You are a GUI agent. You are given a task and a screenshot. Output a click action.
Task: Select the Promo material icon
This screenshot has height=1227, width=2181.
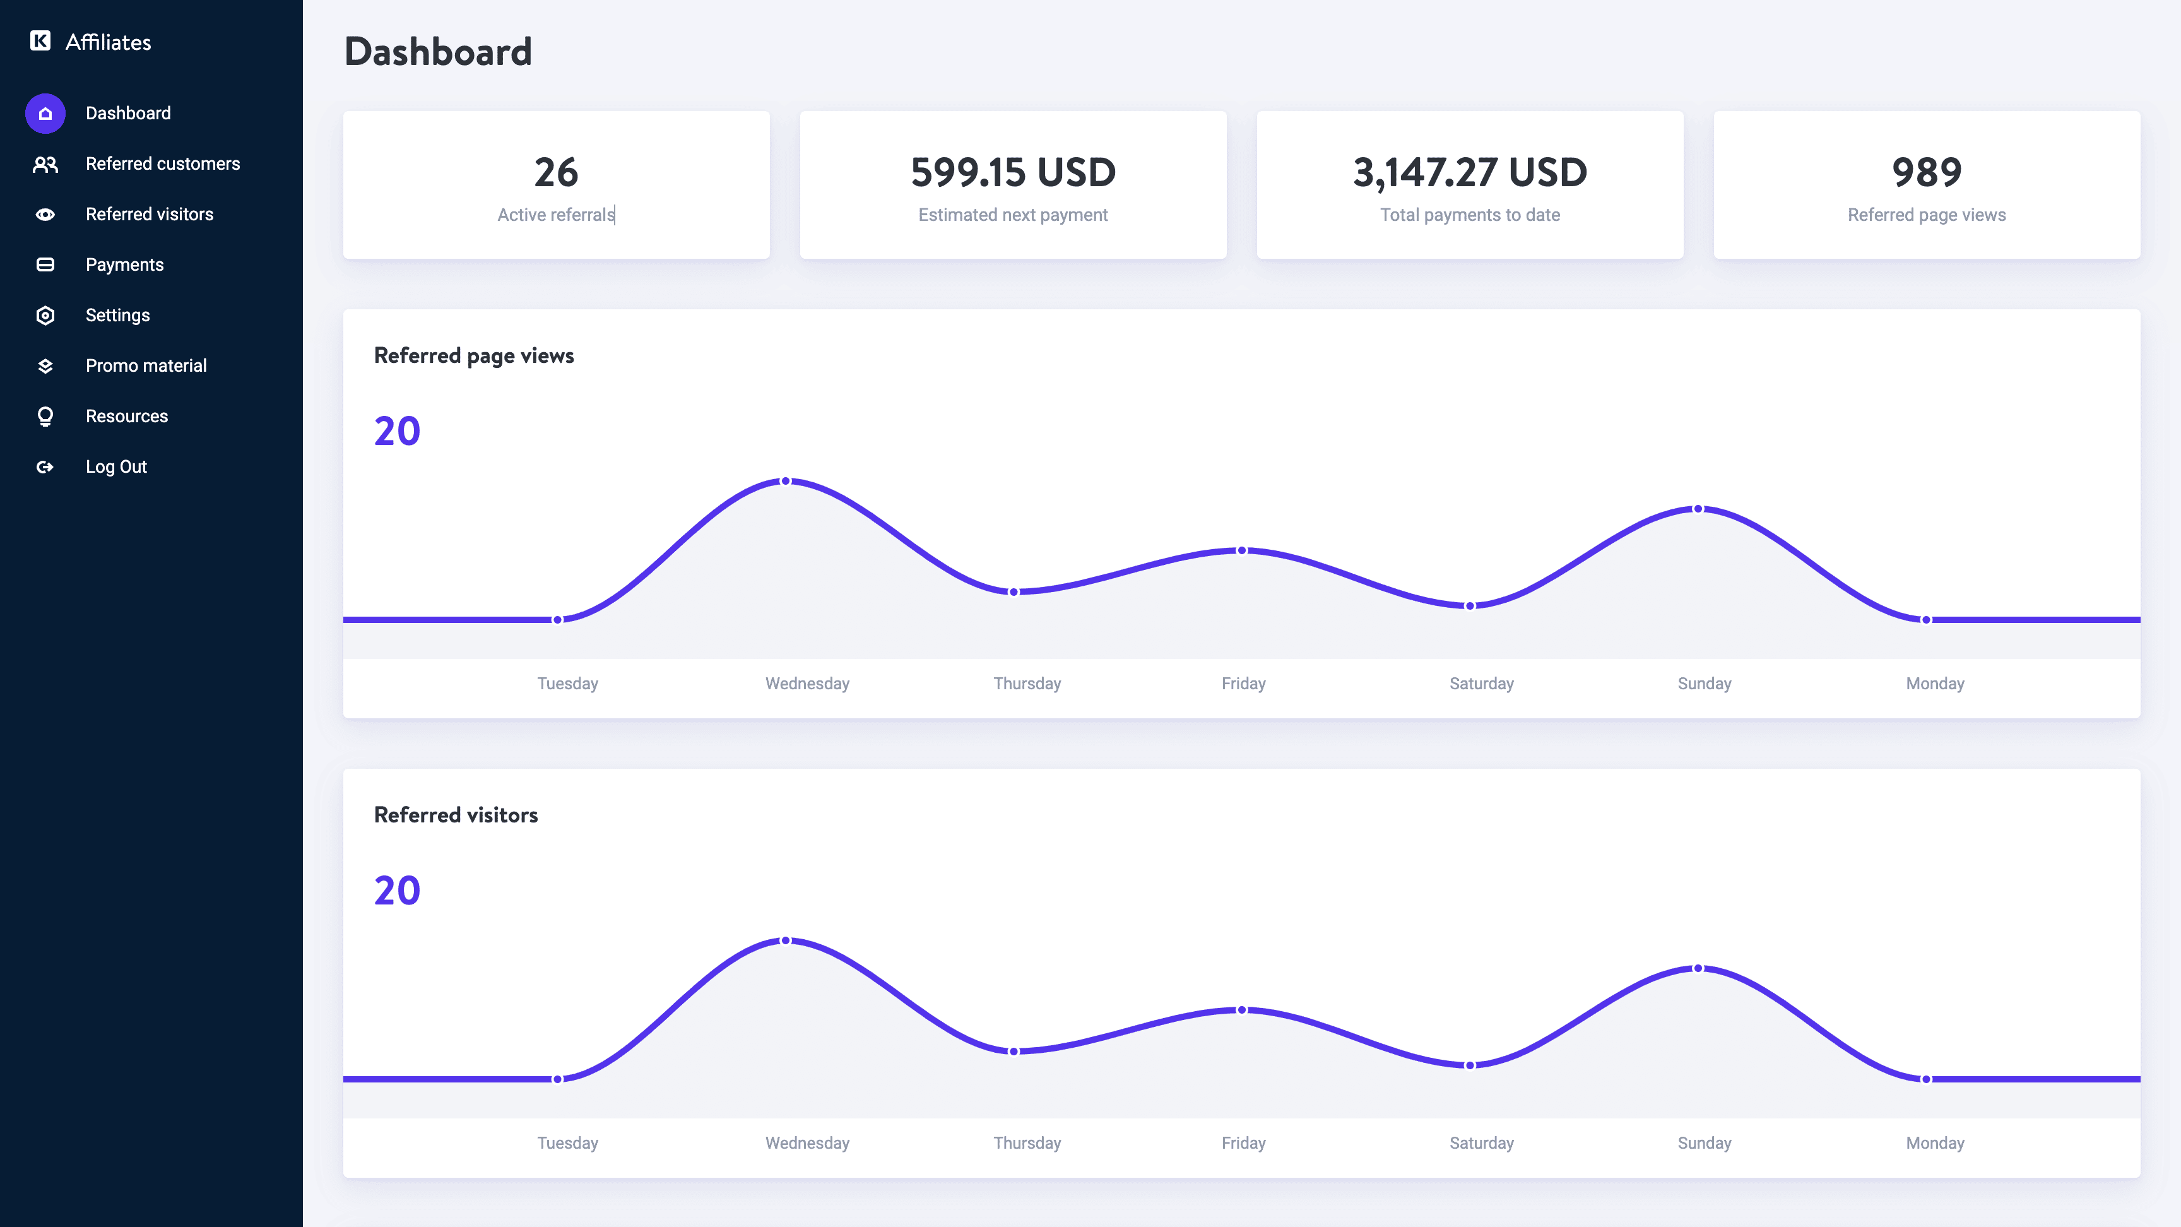(45, 364)
